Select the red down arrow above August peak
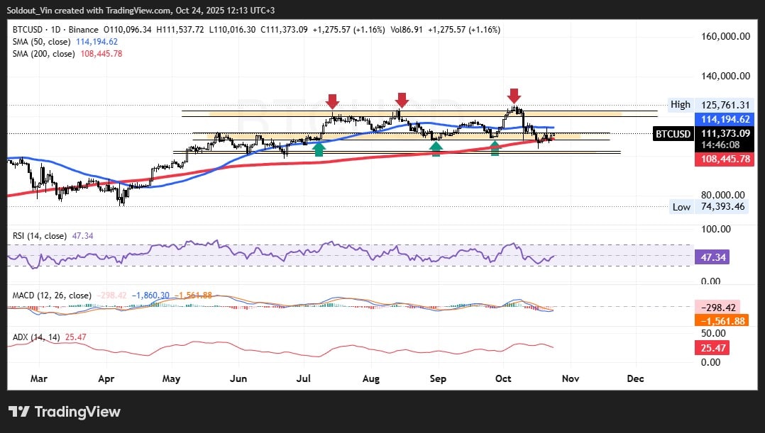The image size is (765, 433). [402, 100]
